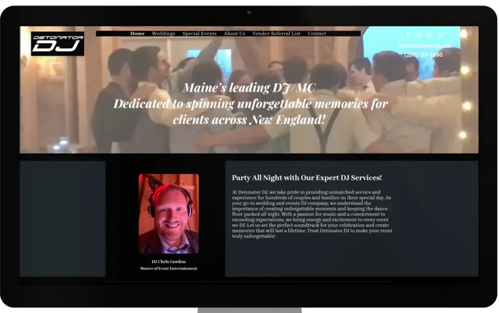Open the WhatsApp social icon
Viewport: 499px width, 313px height.
click(x=430, y=35)
